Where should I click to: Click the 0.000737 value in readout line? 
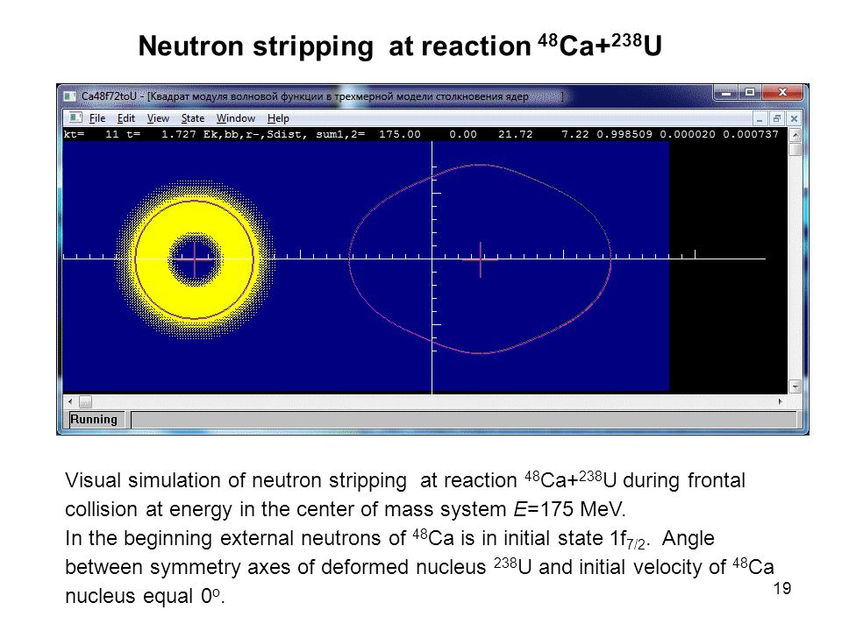[x=750, y=134]
